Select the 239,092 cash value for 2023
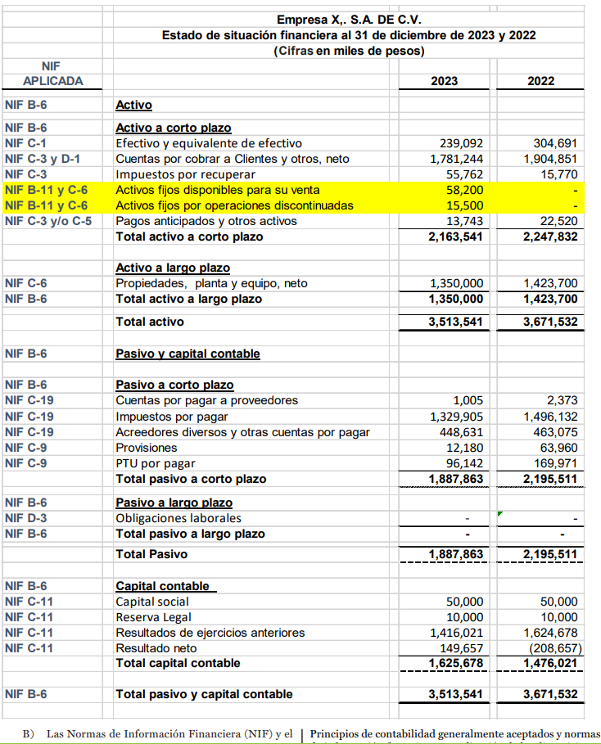This screenshot has height=744, width=601. [x=461, y=143]
